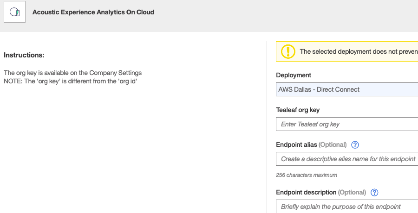Open the Deployment dropdown showing AWS Dallas
This screenshot has width=418, height=213.
point(347,89)
